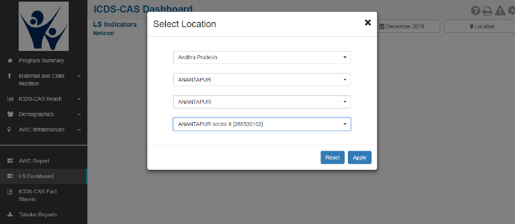This screenshot has width=515, height=224.
Task: Click the December 2018 date selector
Action: tap(409, 26)
